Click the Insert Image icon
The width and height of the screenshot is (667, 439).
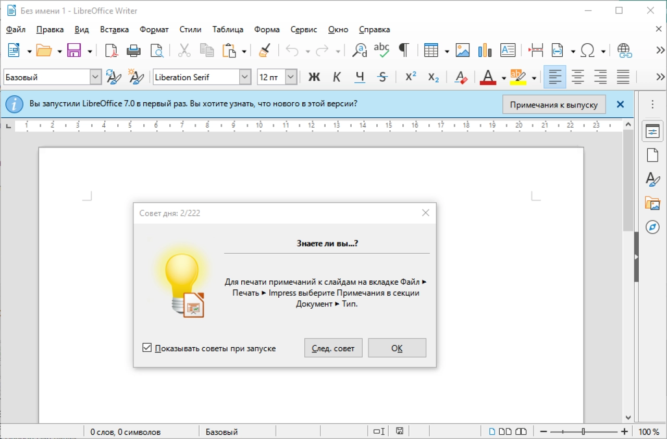[463, 51]
